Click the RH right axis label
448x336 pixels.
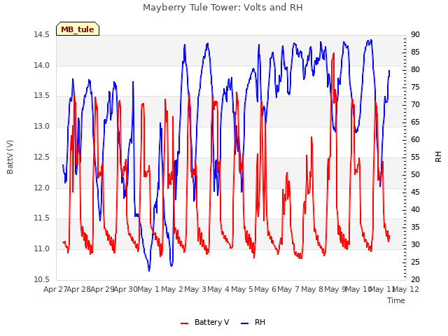tap(438, 157)
